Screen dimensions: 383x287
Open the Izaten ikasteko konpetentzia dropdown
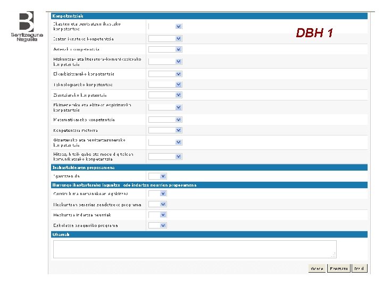tap(165, 39)
